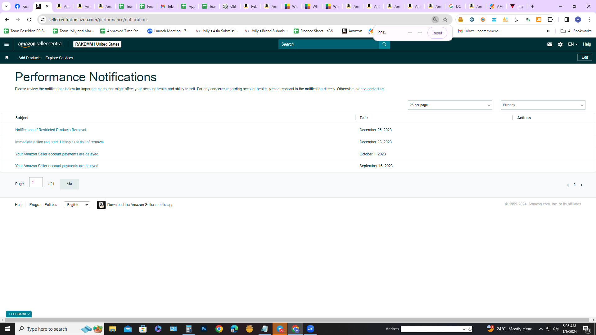Reset the browser zoom level
This screenshot has height=335, width=596.
pyautogui.click(x=437, y=33)
